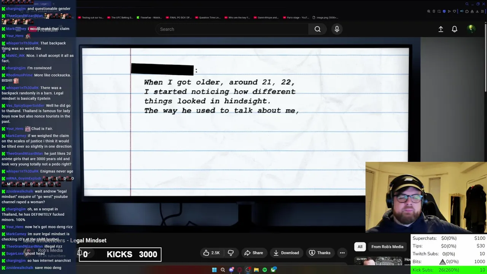
Task: Click the browser easy-setup sliders icon
Action: coord(482,11)
